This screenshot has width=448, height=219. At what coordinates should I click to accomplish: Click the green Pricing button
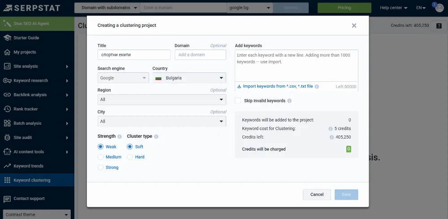344,8
